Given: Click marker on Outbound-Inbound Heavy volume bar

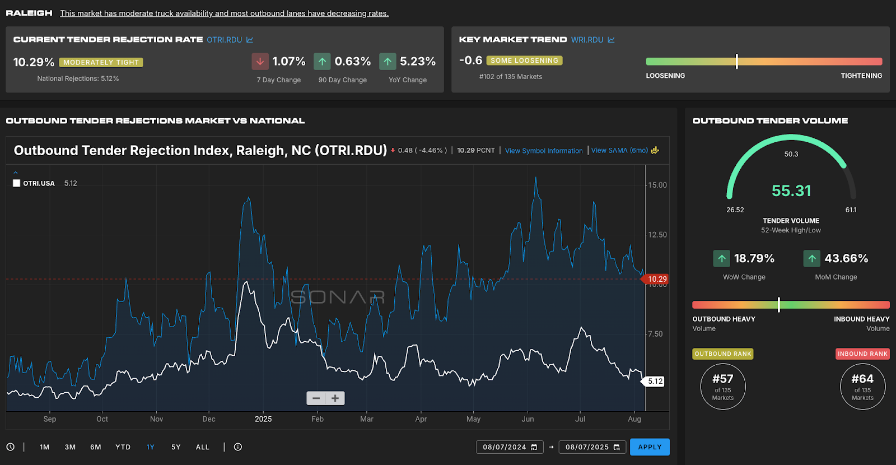Looking at the screenshot, I should (779, 305).
